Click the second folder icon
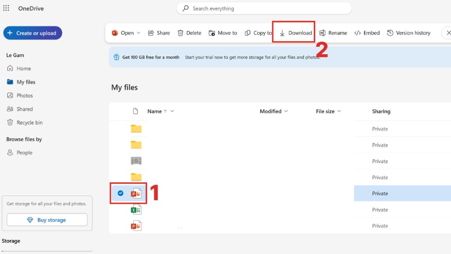The image size is (451, 254). pos(136,144)
